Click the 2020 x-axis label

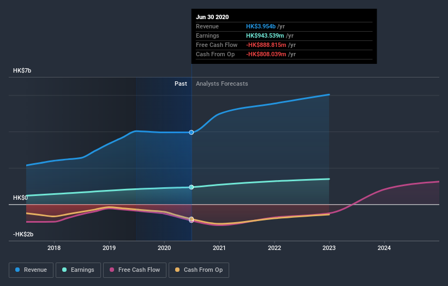tap(164, 248)
